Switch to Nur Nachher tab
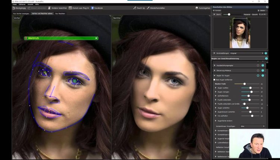 tap(60, 13)
